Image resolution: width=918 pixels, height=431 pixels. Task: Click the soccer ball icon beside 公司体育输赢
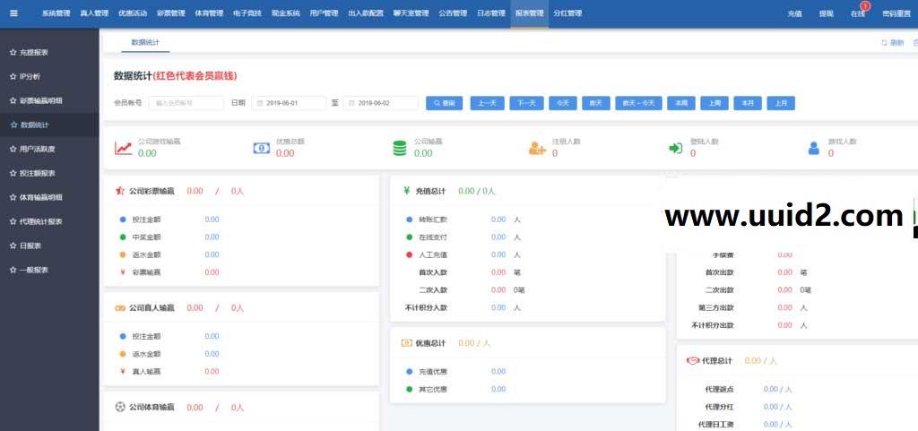click(120, 407)
